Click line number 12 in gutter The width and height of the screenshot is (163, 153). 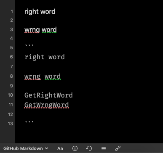point(11,114)
